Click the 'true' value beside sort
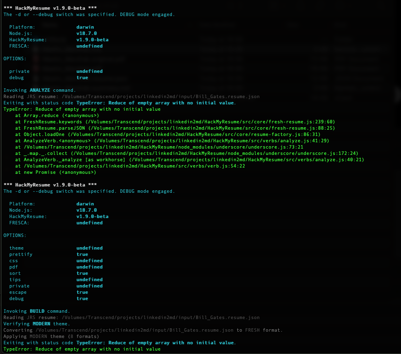This screenshot has width=401, height=354. (x=82, y=273)
